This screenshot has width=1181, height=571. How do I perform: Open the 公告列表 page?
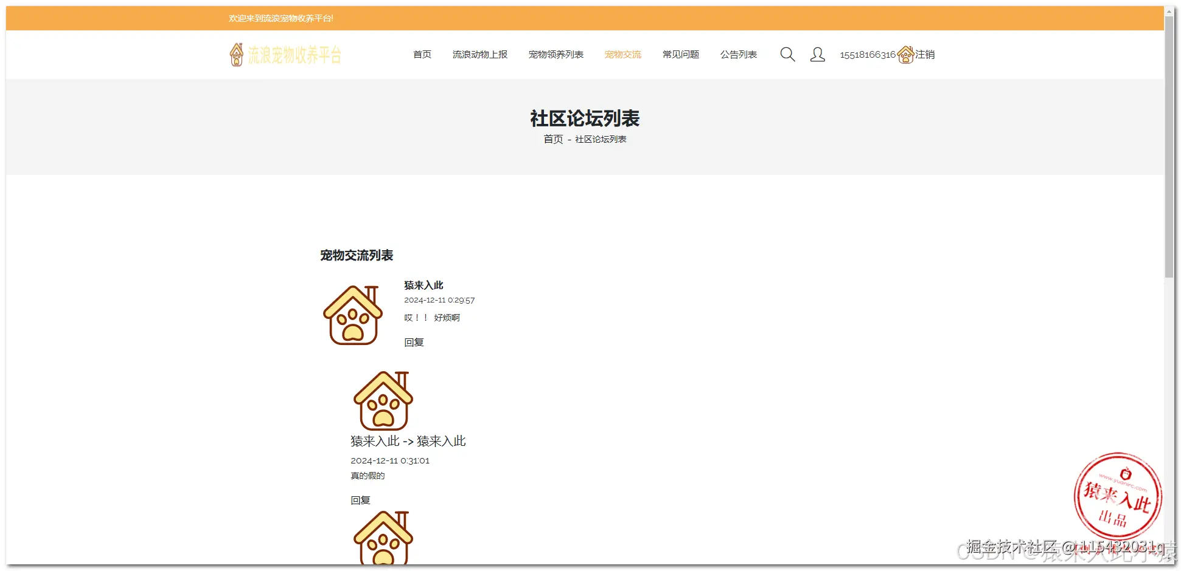point(739,54)
